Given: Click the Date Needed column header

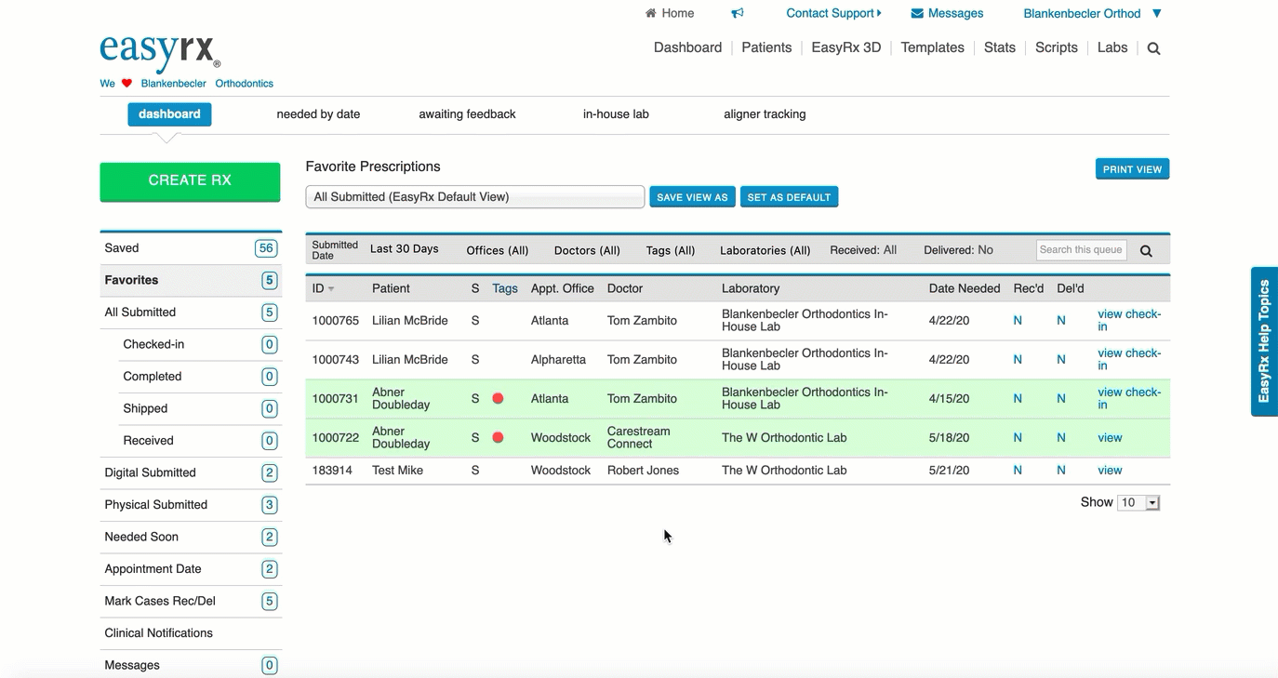Looking at the screenshot, I should (x=965, y=288).
